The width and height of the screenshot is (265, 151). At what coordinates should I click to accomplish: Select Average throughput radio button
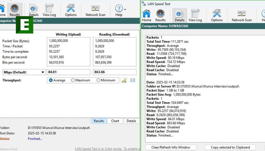coord(51,80)
